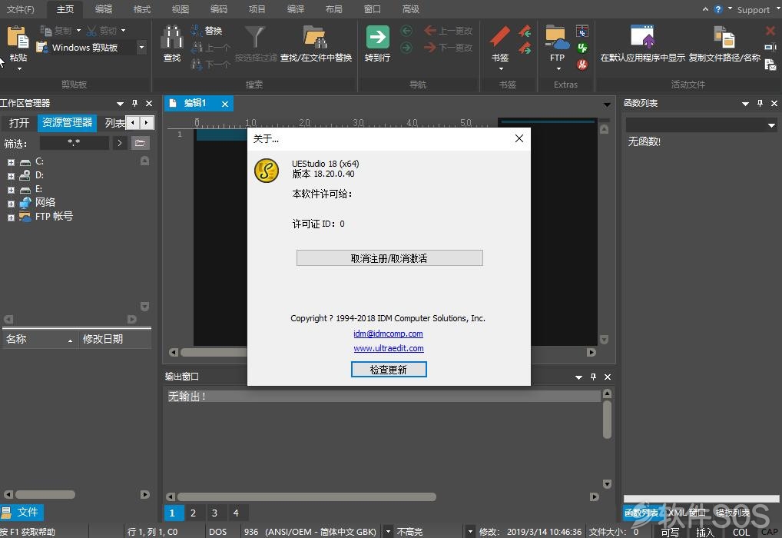
Task: Select the Open tab in workspace manager
Action: click(x=19, y=123)
